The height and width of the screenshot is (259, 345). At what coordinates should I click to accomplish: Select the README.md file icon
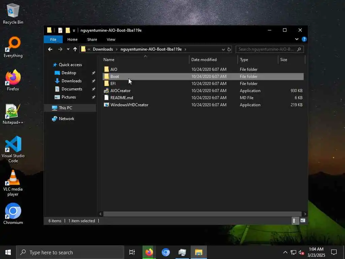point(106,97)
